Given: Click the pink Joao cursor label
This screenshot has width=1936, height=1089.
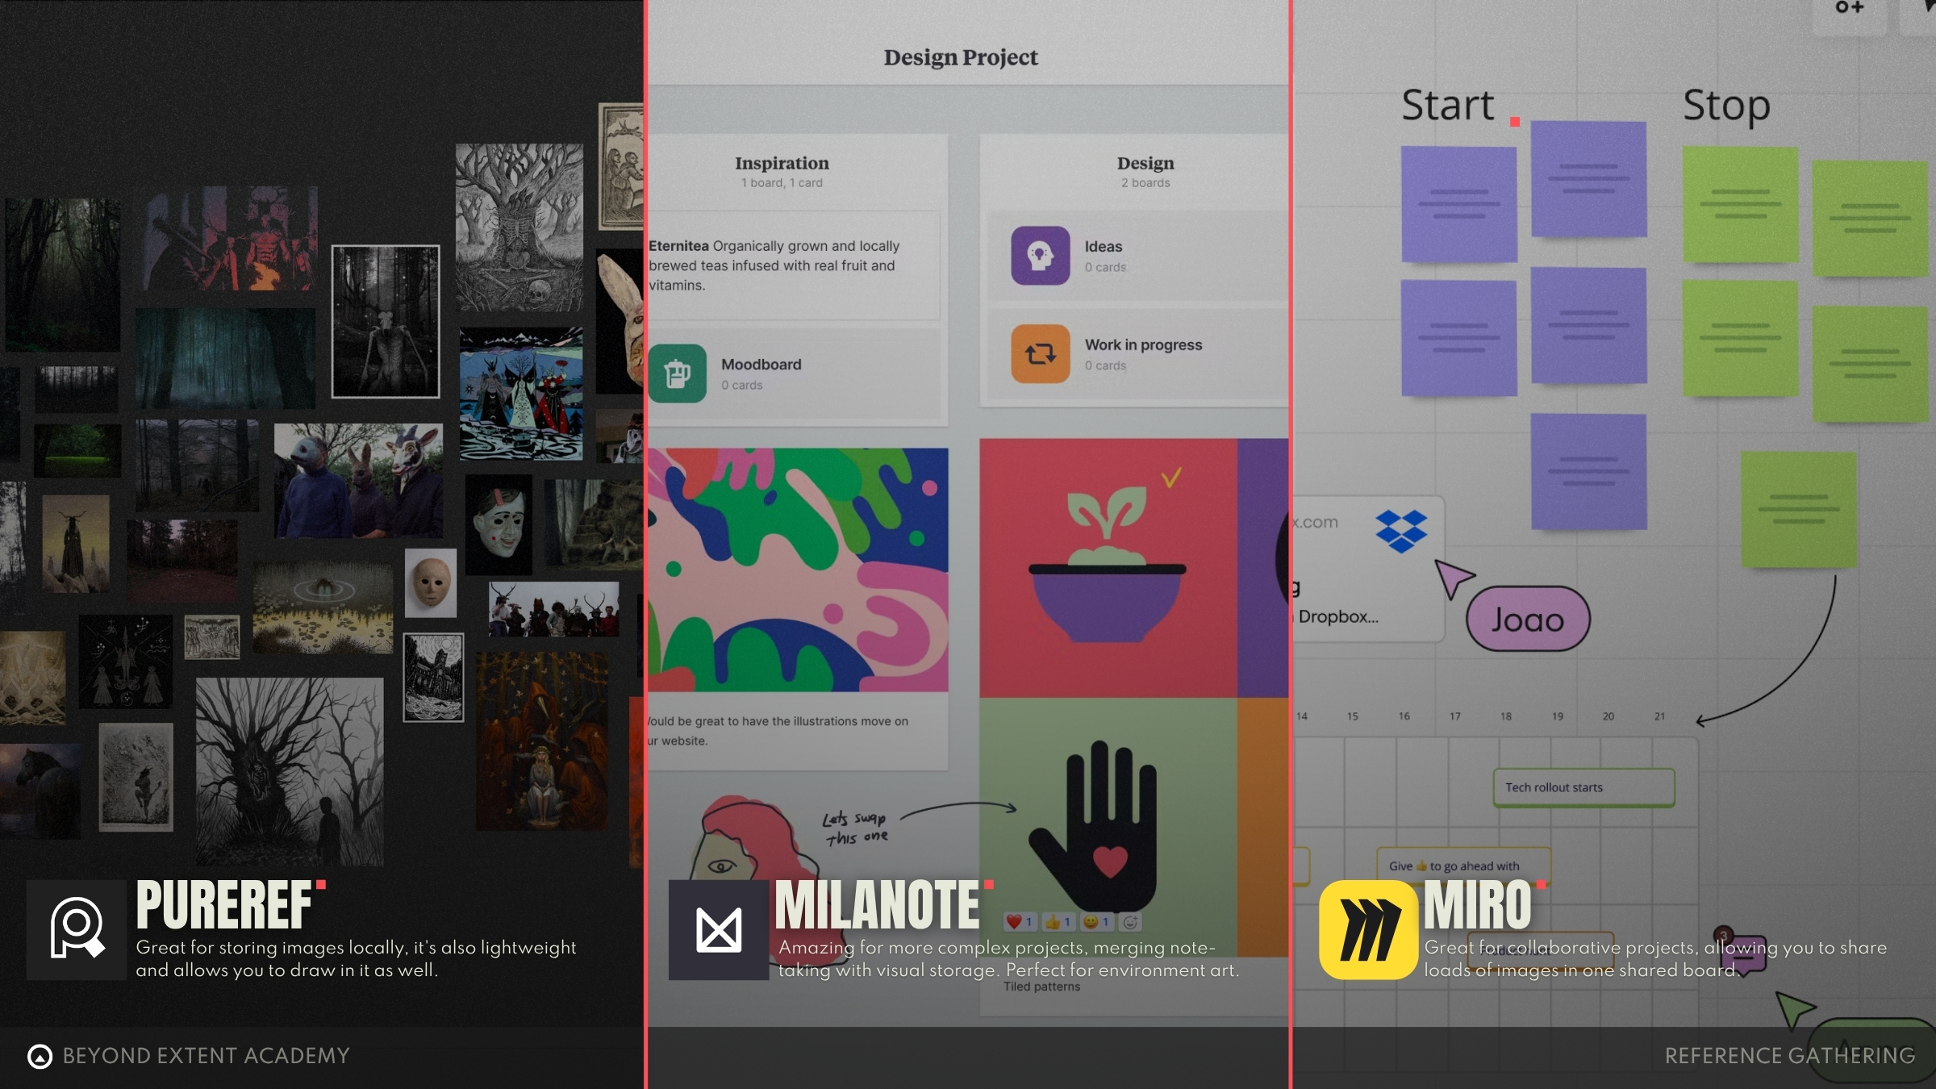Looking at the screenshot, I should [1527, 620].
